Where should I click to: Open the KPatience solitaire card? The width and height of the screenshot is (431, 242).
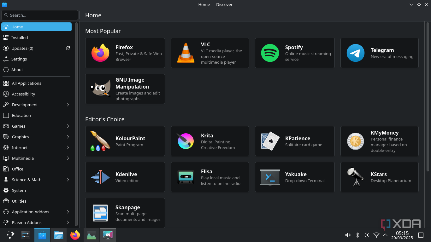click(295, 141)
